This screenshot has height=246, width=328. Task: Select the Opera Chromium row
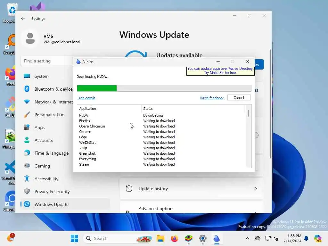[161, 126]
